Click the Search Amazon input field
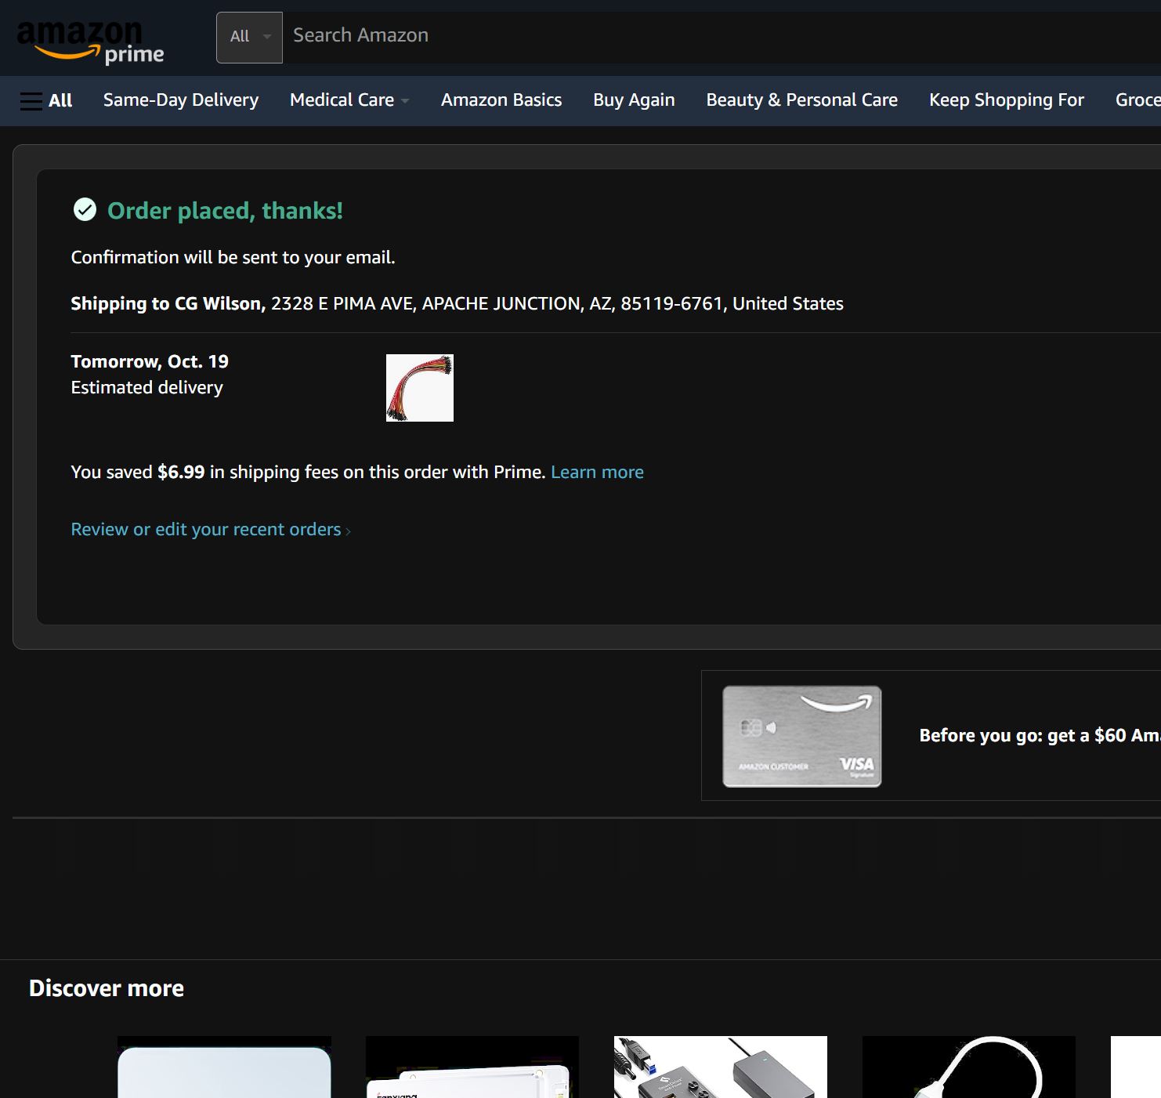Screen dimensions: 1161x1098 tap(721, 37)
